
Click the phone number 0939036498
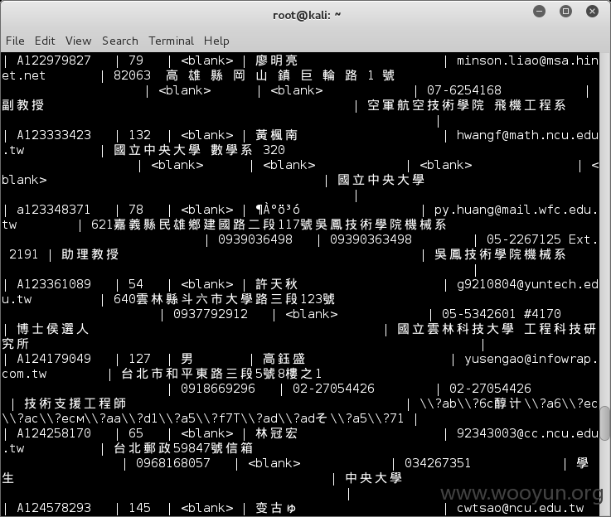255,239
